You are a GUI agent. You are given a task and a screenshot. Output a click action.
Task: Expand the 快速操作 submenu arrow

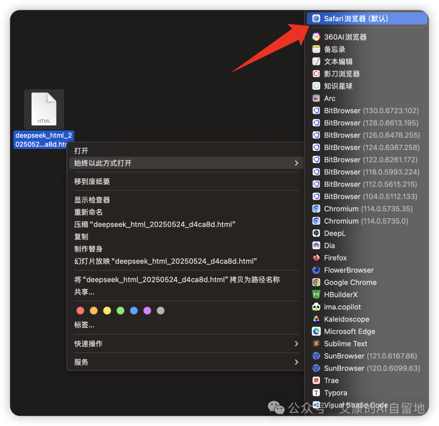[296, 343]
